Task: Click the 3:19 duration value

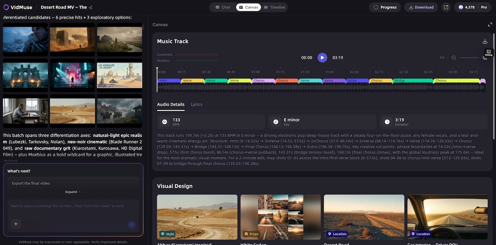Action: 399,120
